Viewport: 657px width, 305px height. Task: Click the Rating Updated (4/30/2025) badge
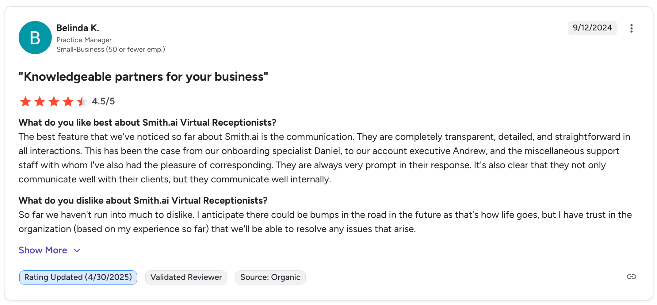pyautogui.click(x=78, y=277)
